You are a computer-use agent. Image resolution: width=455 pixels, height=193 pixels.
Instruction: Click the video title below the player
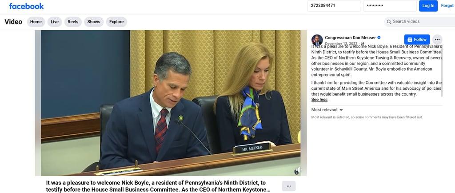(x=158, y=186)
